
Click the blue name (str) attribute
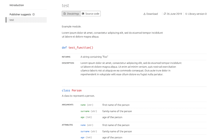coord(87,125)
